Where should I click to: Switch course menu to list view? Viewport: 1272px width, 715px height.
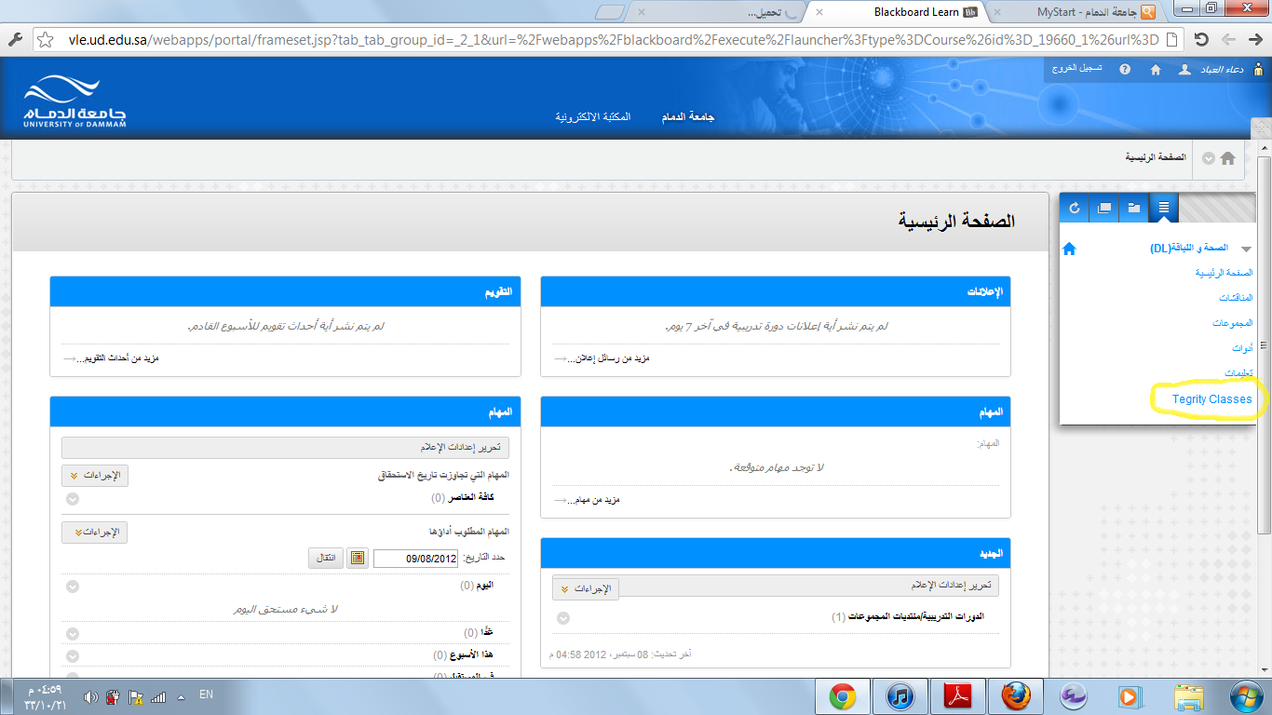[x=1163, y=208]
